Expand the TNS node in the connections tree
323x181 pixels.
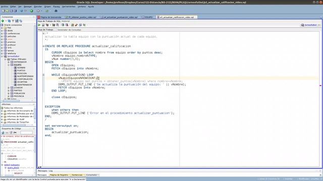(x=2, y=28)
